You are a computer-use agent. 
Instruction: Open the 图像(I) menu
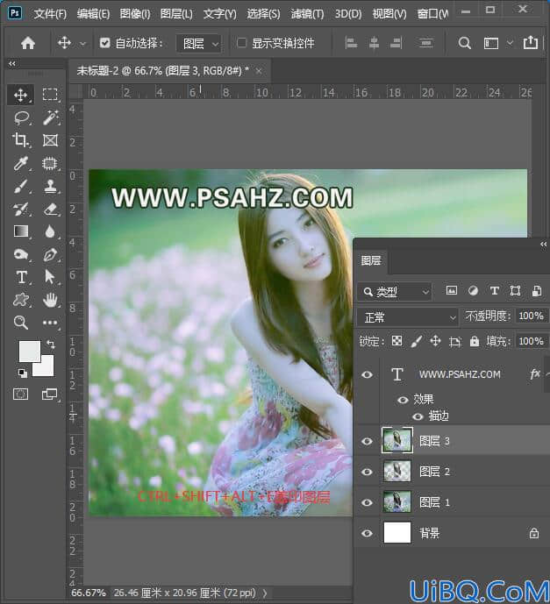coord(135,14)
